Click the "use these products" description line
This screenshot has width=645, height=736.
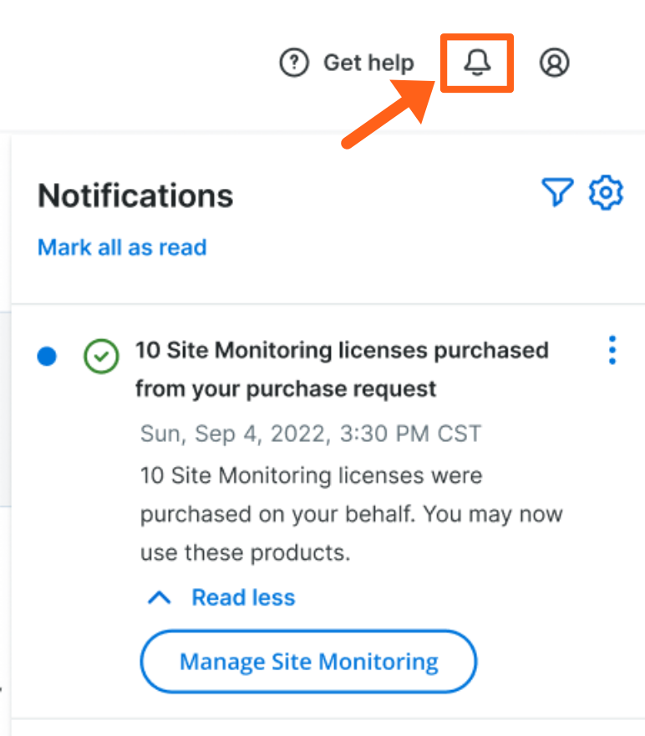pyautogui.click(x=245, y=553)
